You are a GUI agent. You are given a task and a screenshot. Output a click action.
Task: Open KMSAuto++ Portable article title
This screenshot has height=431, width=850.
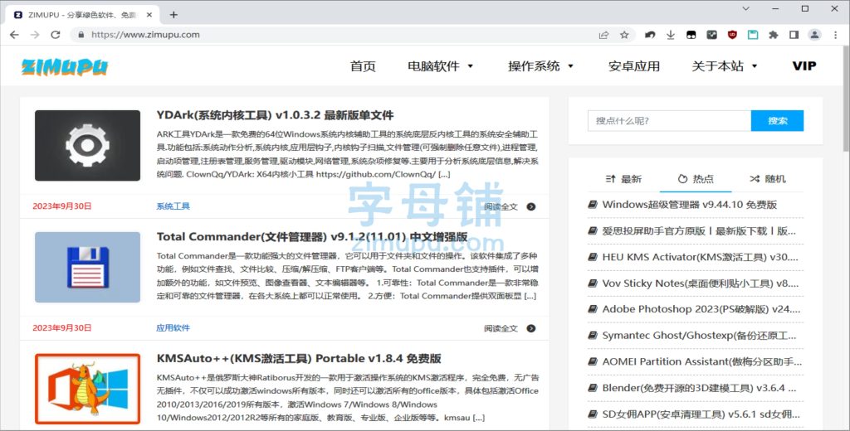pos(299,358)
